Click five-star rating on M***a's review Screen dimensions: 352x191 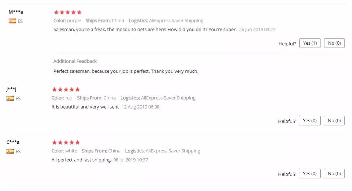pos(68,12)
